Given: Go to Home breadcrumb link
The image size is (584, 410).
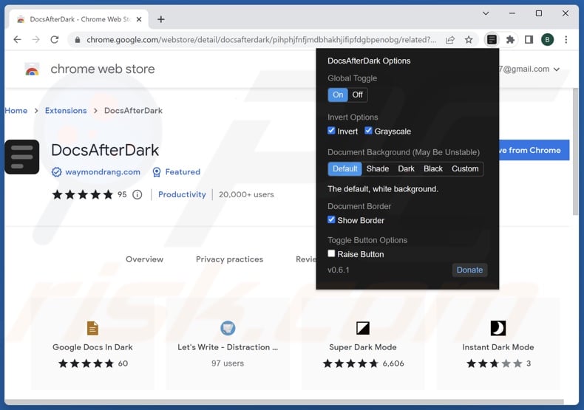Looking at the screenshot, I should 16,111.
